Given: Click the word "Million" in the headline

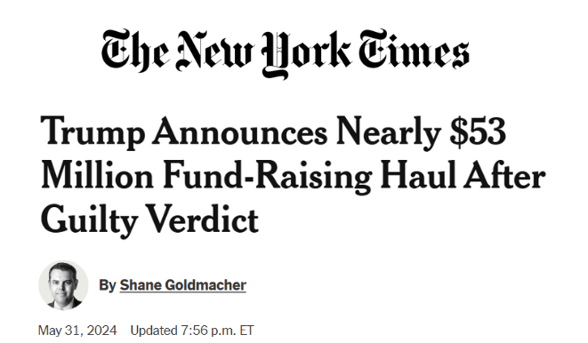Looking at the screenshot, I should [x=97, y=175].
